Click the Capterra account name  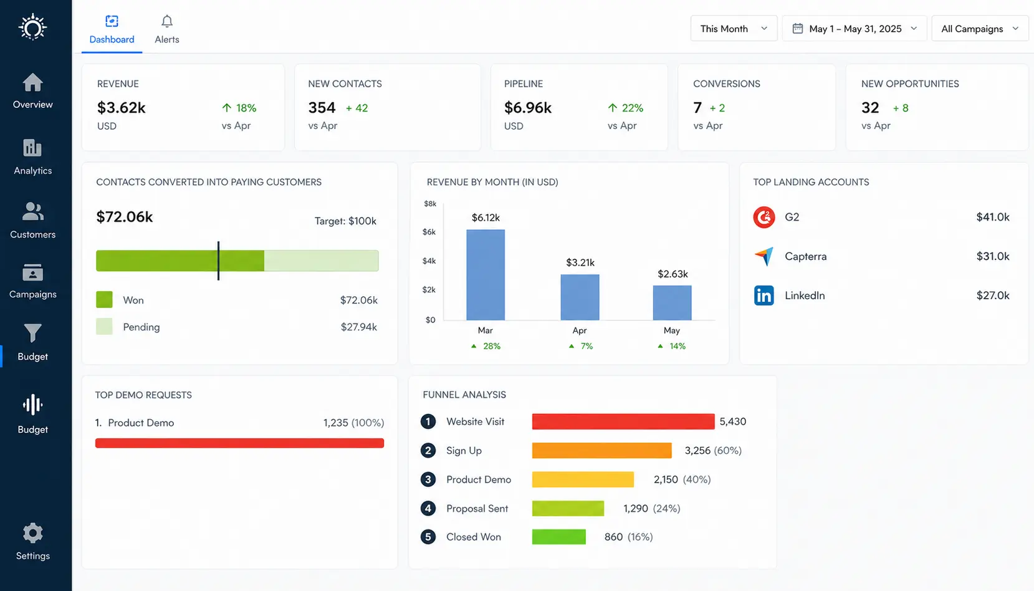pos(805,256)
